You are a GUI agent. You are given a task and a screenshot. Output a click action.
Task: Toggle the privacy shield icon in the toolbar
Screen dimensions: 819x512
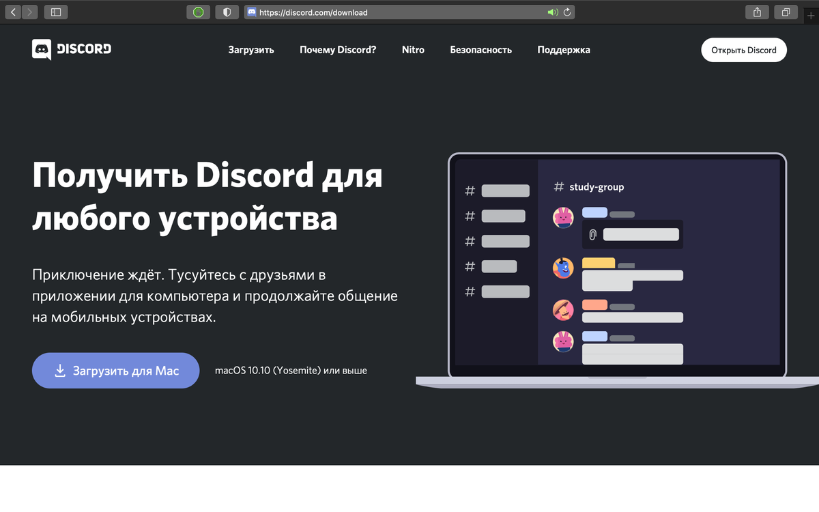225,12
